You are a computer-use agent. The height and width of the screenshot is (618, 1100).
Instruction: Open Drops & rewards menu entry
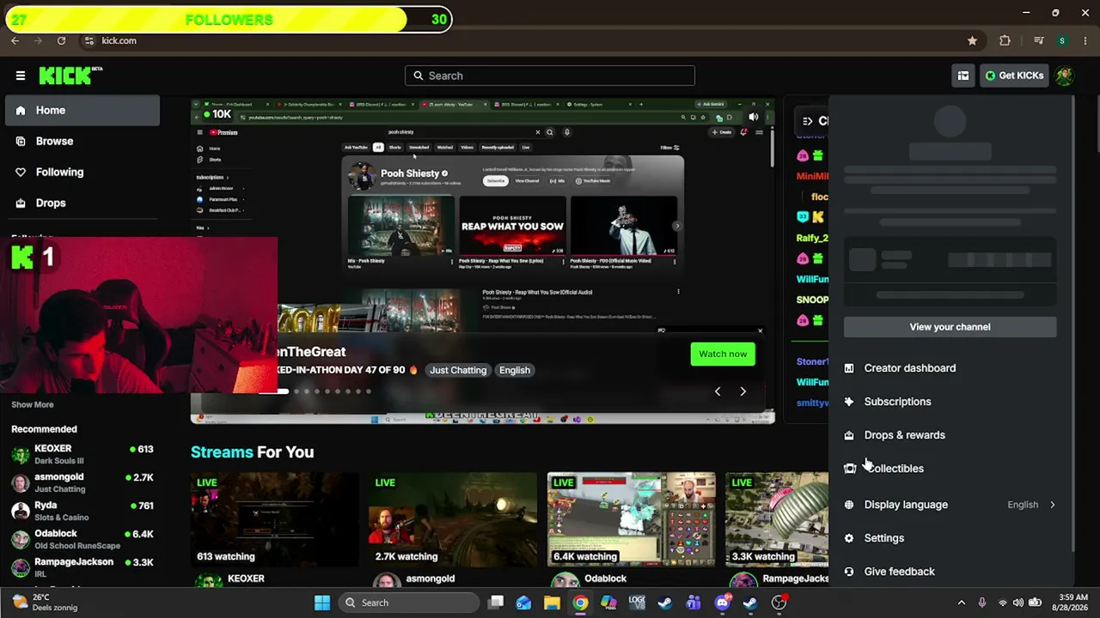click(x=950, y=435)
